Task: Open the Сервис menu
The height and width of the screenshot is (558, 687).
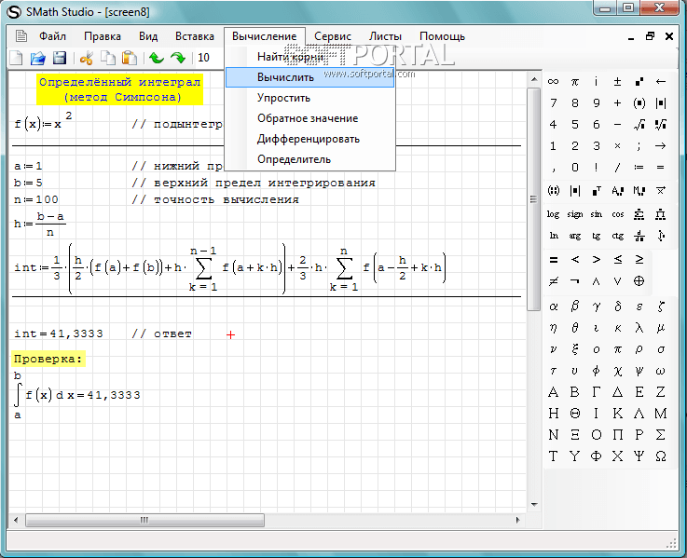Action: pyautogui.click(x=333, y=36)
